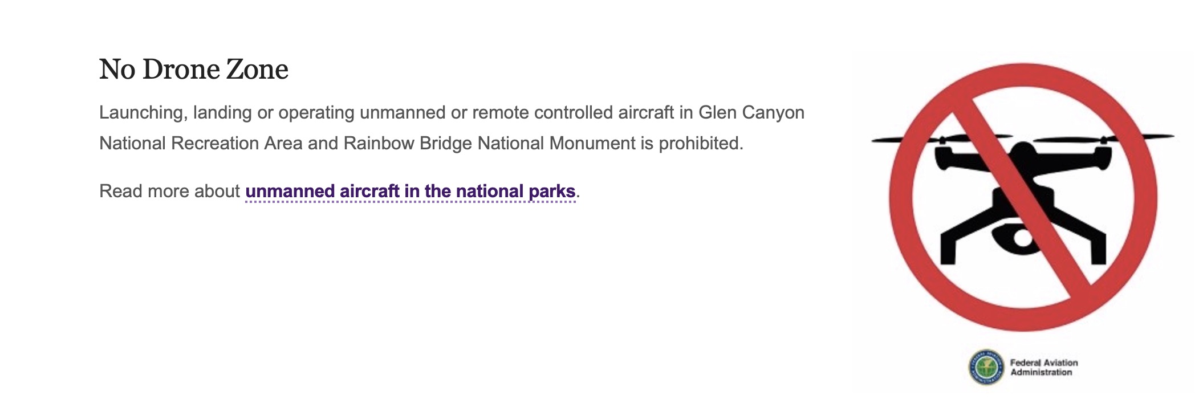Screen dimensions: 1203x407
Task: Click the No Drone Zone heading
Action: 194,70
